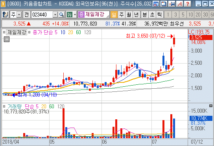Click the stock code input field 023440
The image size is (214, 146).
[42, 15]
